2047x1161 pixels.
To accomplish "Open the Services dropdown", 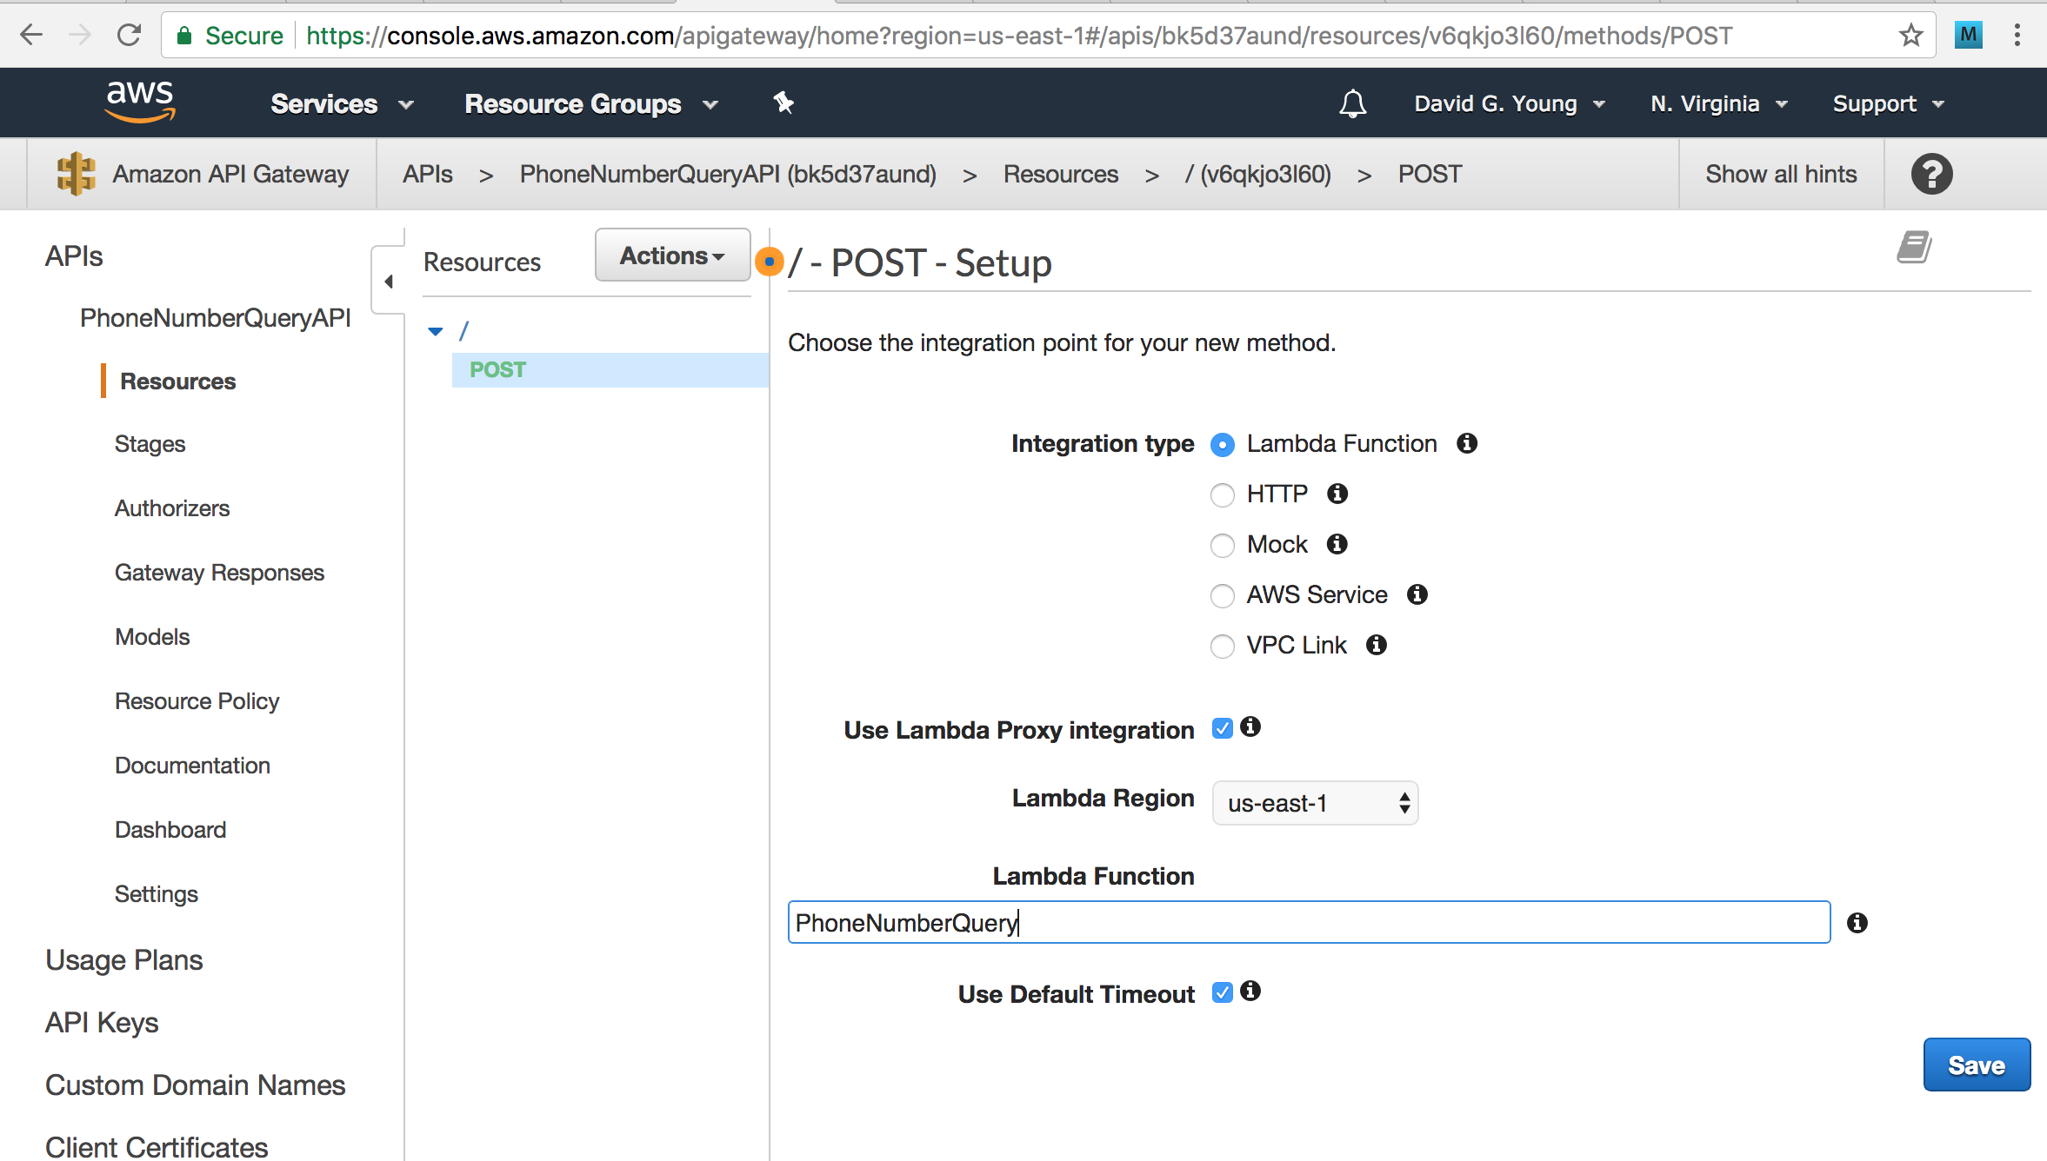I will click(342, 103).
